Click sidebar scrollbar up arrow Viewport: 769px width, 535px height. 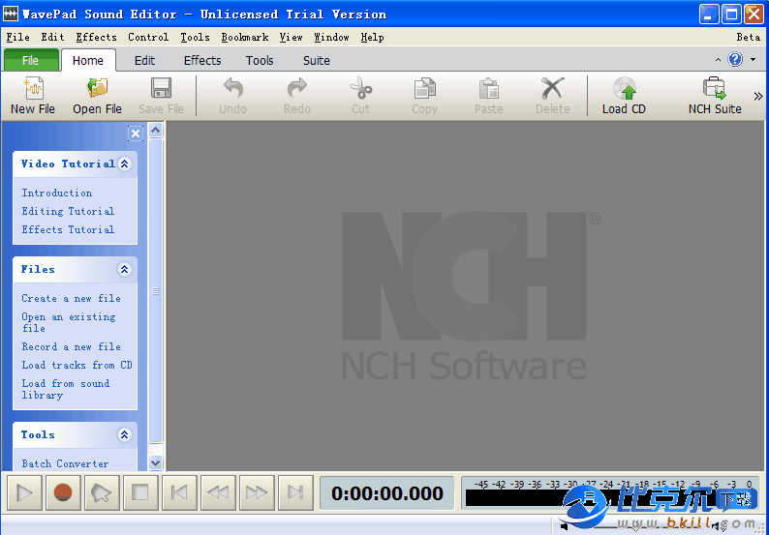pyautogui.click(x=156, y=130)
